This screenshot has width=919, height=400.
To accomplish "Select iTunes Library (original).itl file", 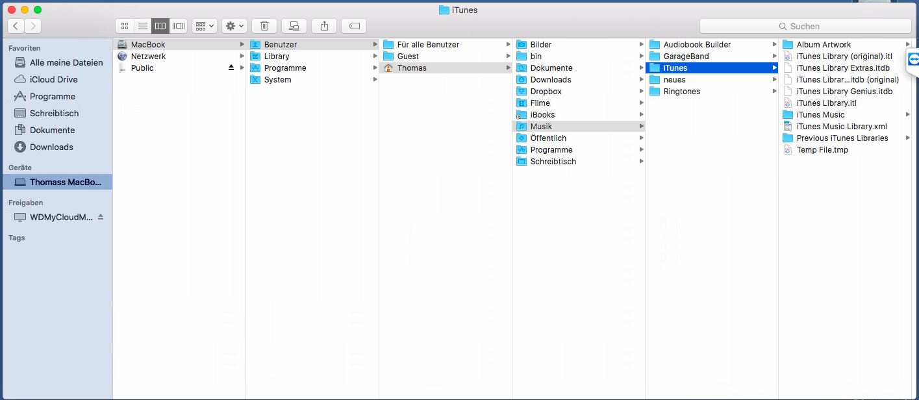I will [x=845, y=56].
